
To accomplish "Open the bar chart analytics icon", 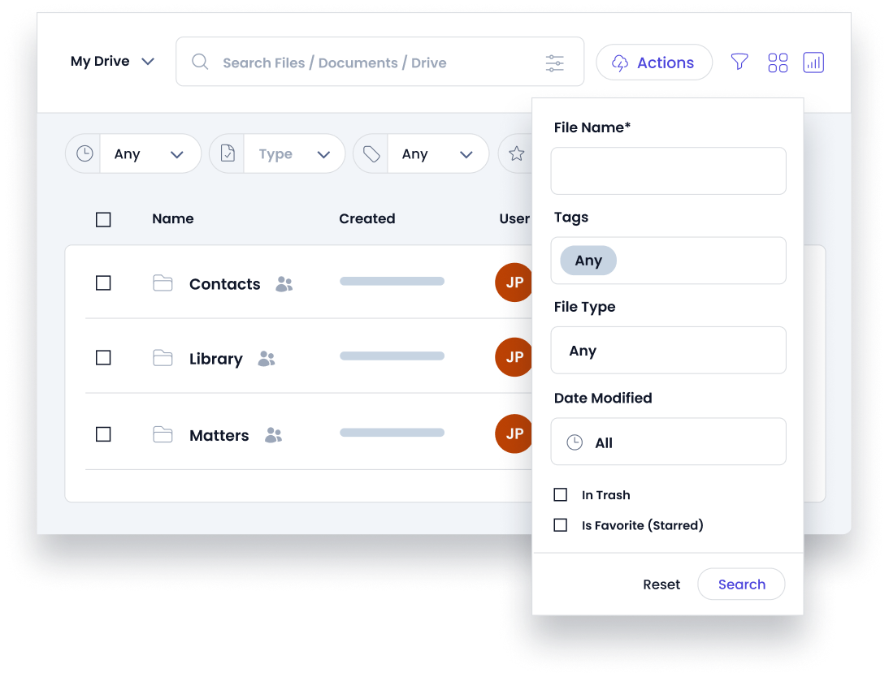I will click(813, 63).
